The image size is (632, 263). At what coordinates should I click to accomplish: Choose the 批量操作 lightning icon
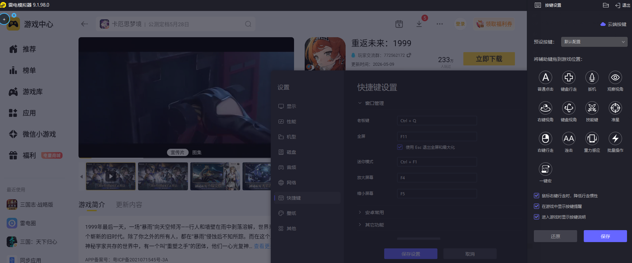click(x=615, y=138)
